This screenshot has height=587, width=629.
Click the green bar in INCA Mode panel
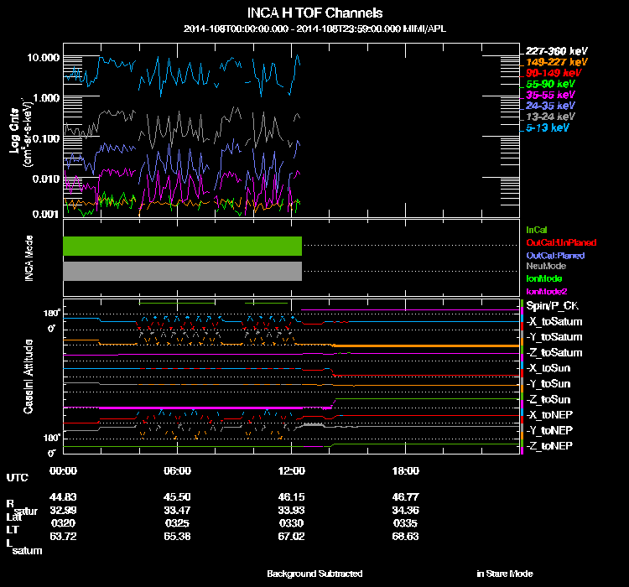coord(182,246)
